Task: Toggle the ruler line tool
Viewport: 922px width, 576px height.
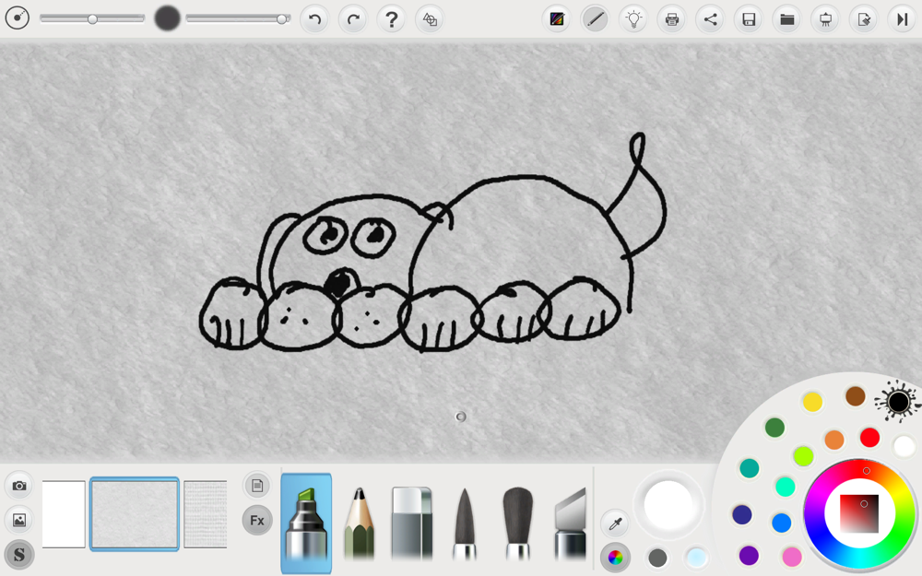Action: (x=595, y=19)
